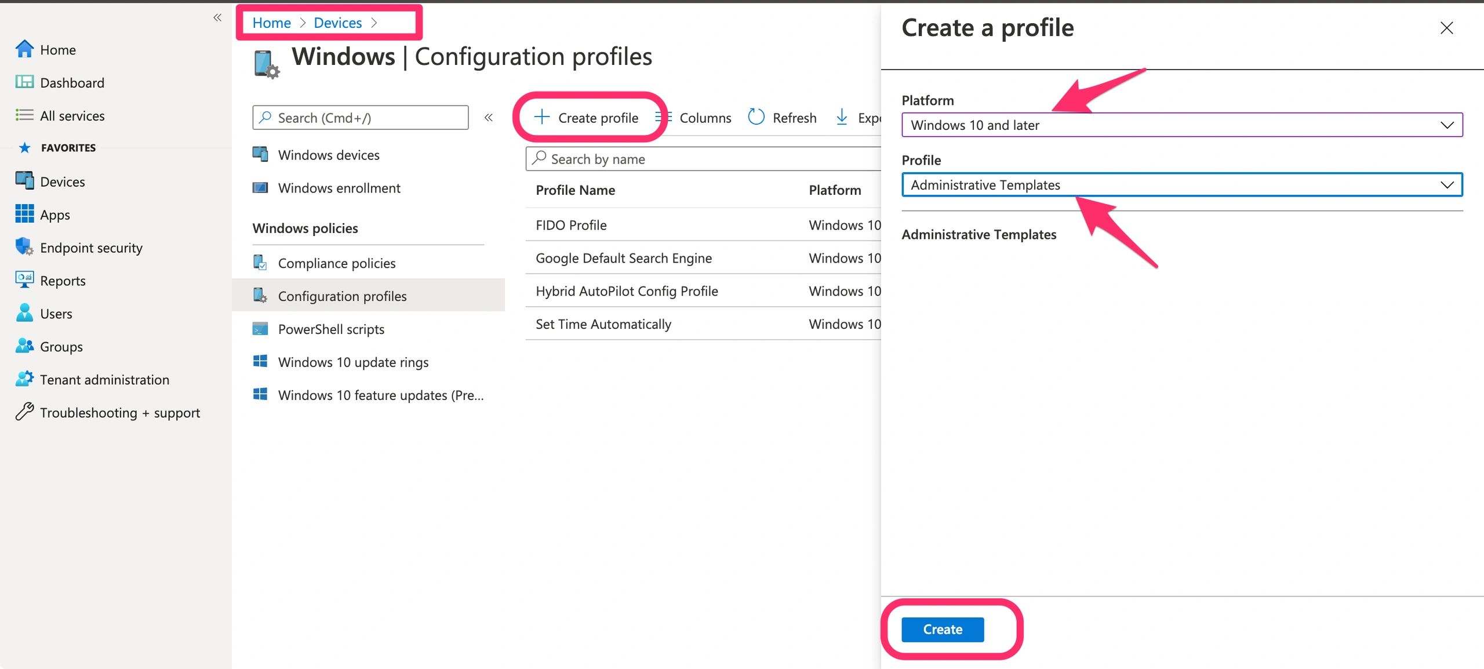
Task: Click Create profile toolbar button
Action: [x=587, y=118]
